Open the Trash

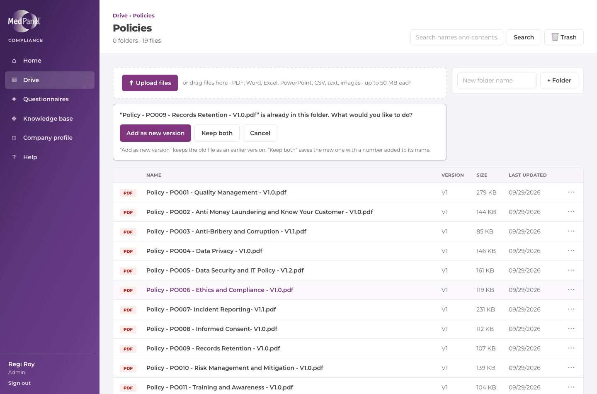click(564, 37)
